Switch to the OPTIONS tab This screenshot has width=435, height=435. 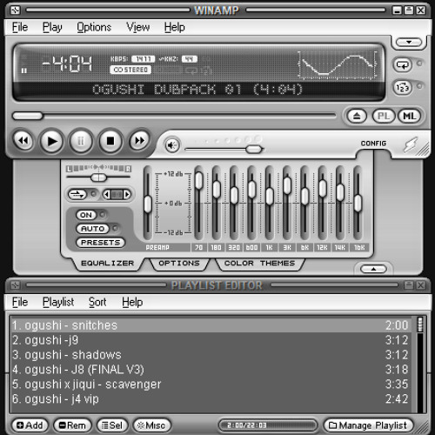pyautogui.click(x=179, y=264)
